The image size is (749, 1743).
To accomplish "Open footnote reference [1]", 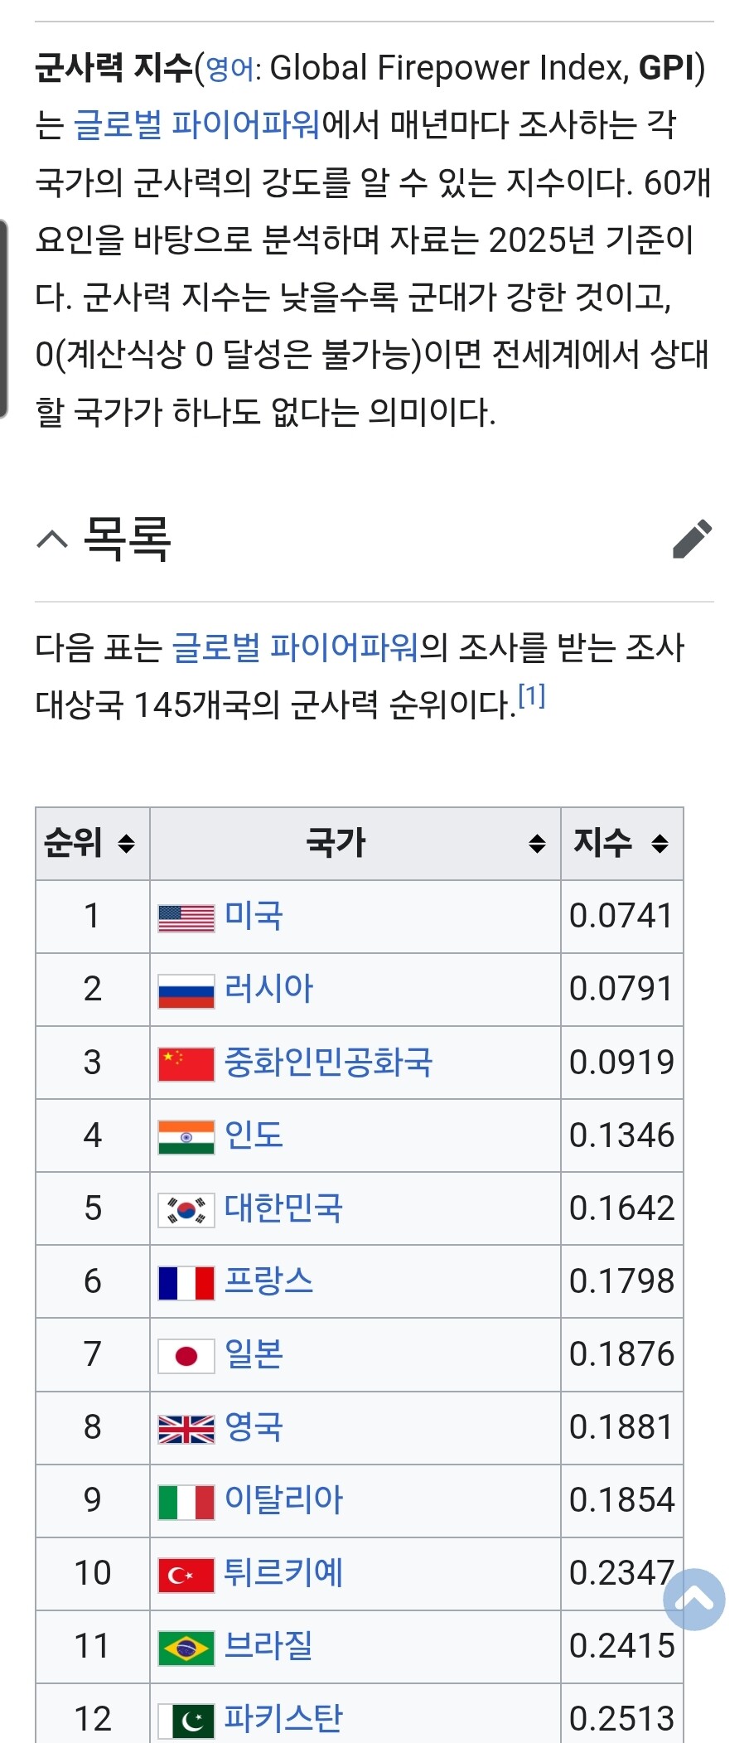I will point(532,696).
